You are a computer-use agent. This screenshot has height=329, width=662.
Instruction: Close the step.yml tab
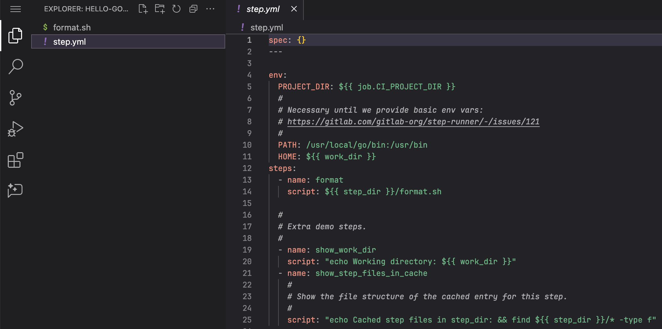tap(294, 9)
